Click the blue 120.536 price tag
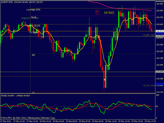The image size is (164, 123). [160, 34]
